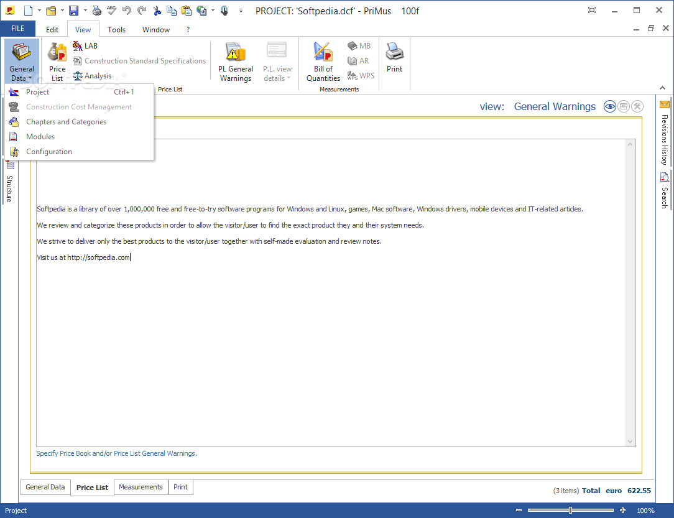Open the General Data dropdown button
674x518 pixels.
pyautogui.click(x=22, y=62)
